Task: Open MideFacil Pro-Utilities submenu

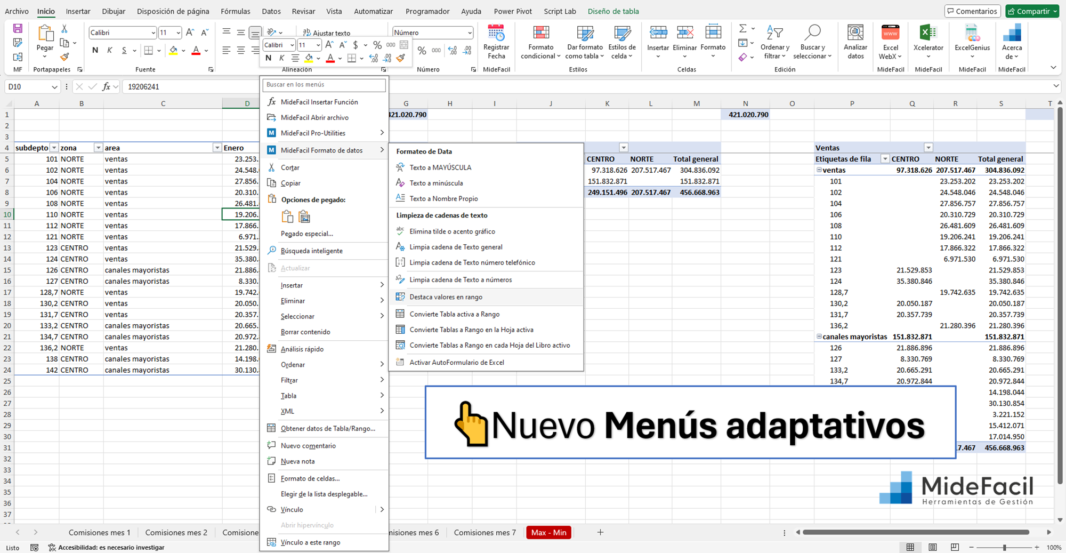Action: tap(325, 133)
